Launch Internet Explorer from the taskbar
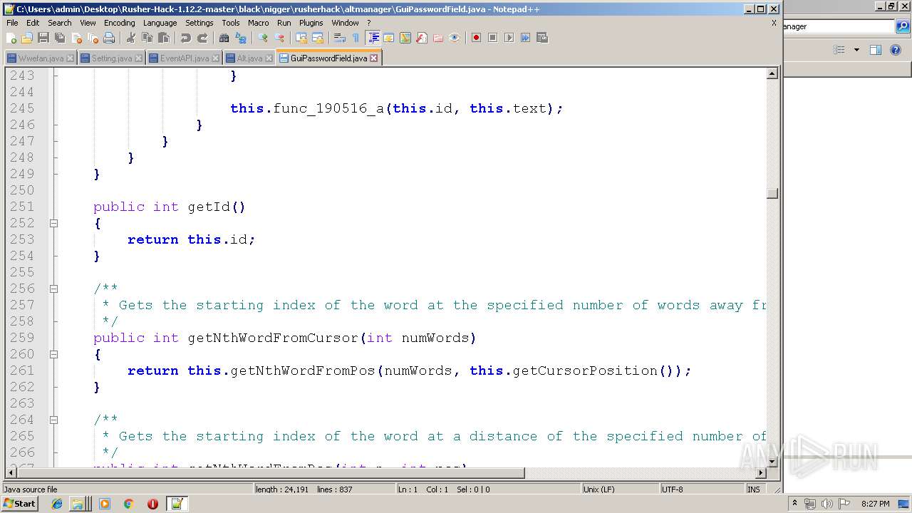912x513 pixels. pos(57,504)
